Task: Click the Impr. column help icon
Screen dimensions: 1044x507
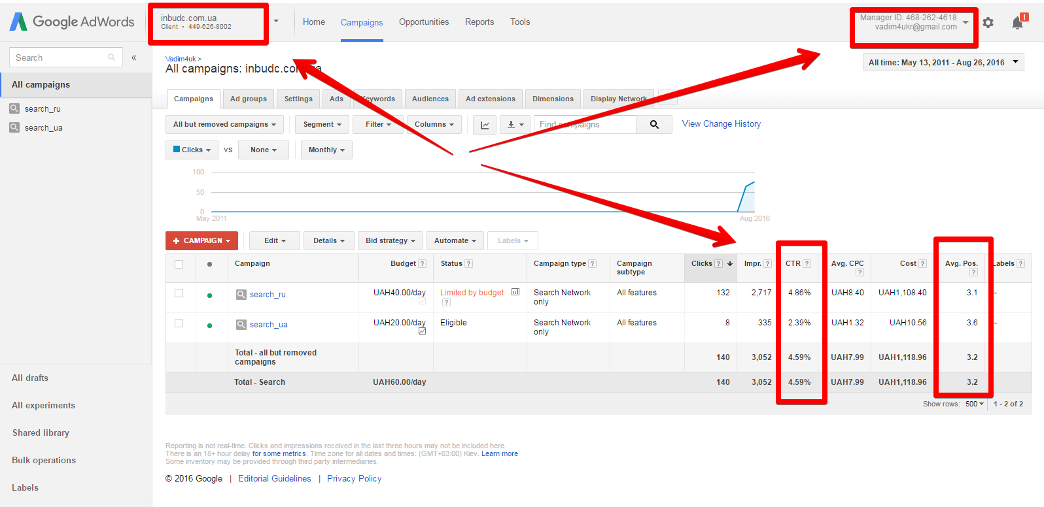Action: coord(767,264)
